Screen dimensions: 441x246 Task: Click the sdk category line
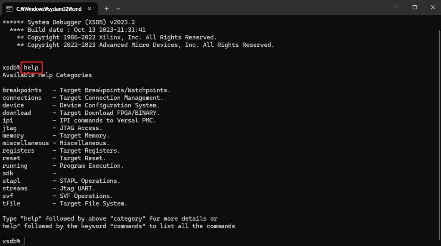(8, 173)
